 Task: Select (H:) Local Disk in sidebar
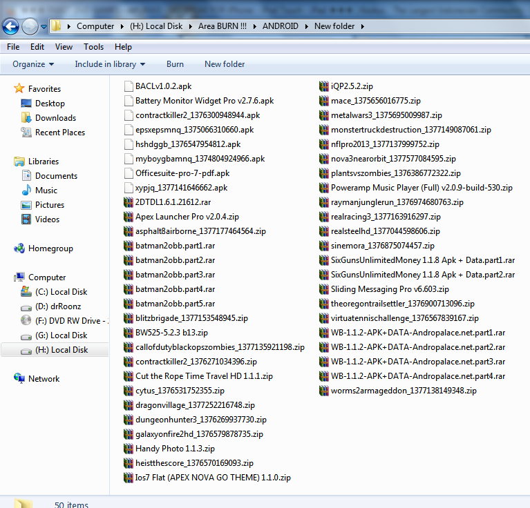61,350
